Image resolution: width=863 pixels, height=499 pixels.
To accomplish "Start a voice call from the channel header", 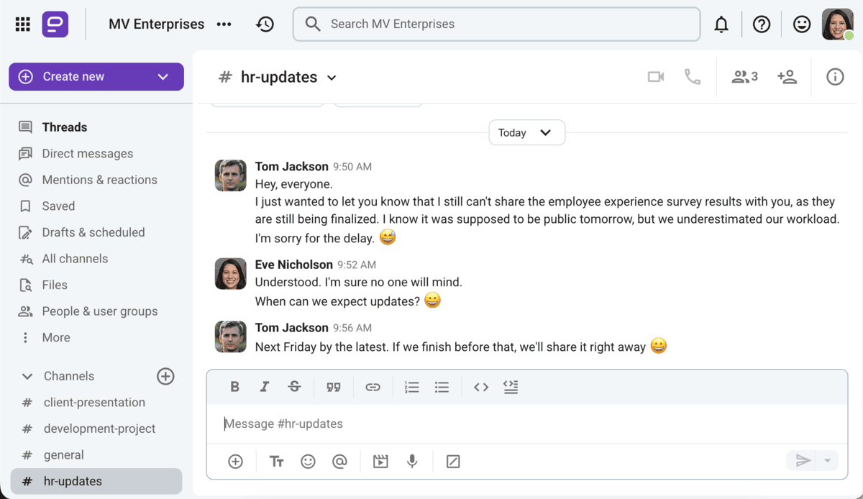I will pos(692,77).
